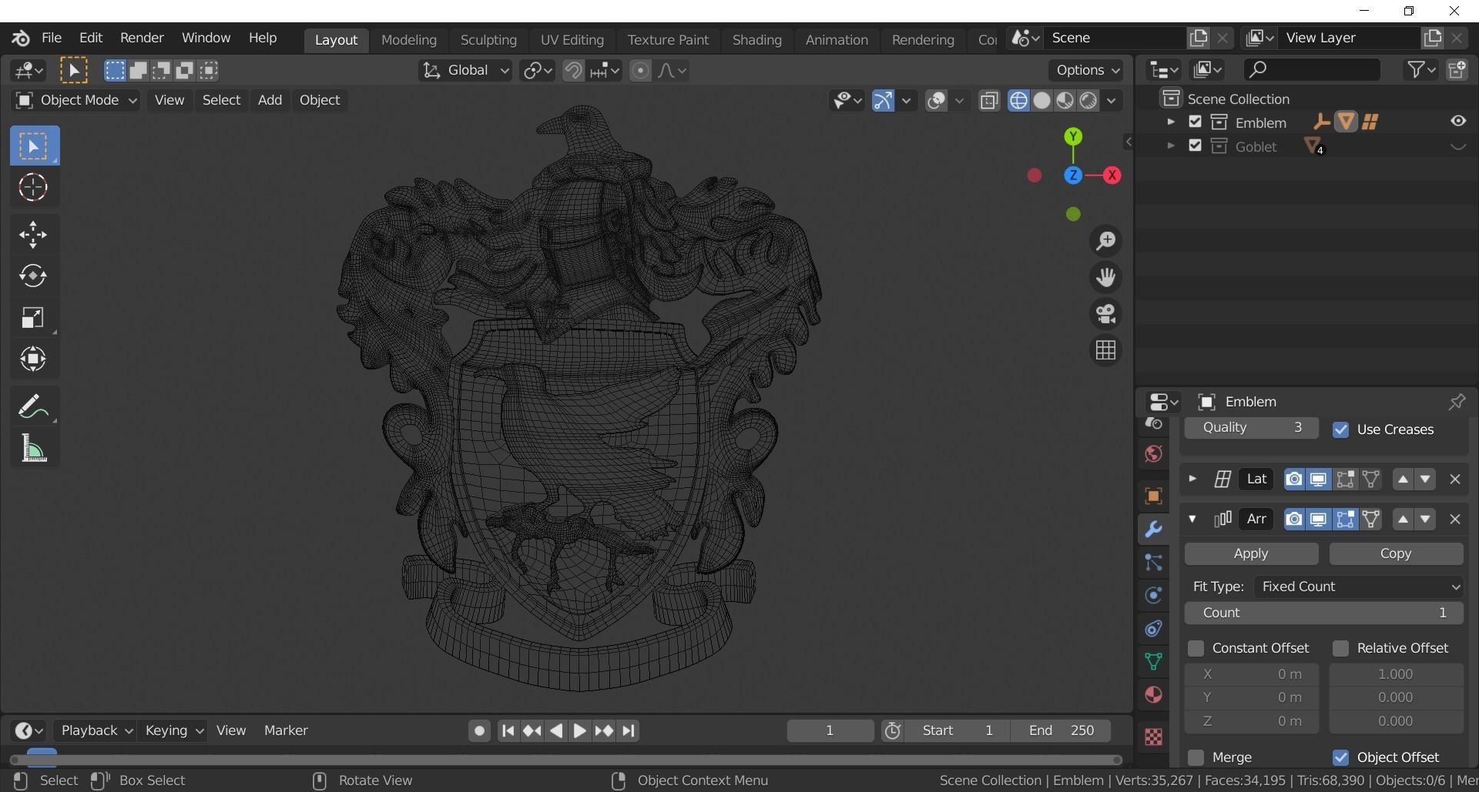Select the Annotate tool
1479x792 pixels.
(x=33, y=406)
